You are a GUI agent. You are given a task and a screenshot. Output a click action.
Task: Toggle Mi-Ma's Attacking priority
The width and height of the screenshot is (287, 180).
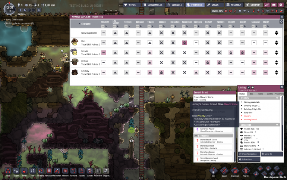tap(104, 53)
